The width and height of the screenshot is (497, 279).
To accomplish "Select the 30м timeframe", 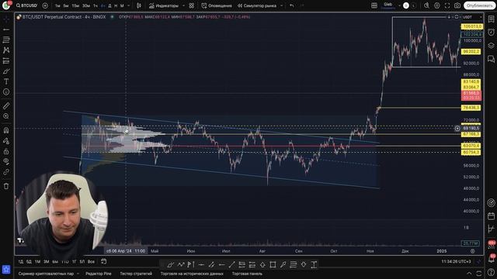I will [x=86, y=5].
